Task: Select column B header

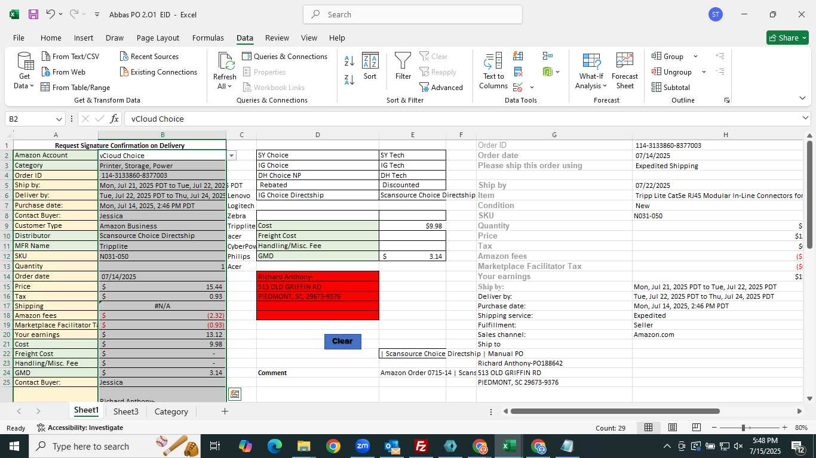Action: [162, 135]
